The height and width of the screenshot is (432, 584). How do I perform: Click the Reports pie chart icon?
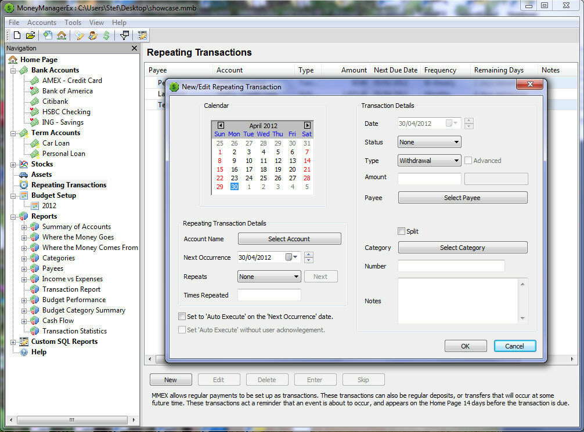[x=24, y=216]
